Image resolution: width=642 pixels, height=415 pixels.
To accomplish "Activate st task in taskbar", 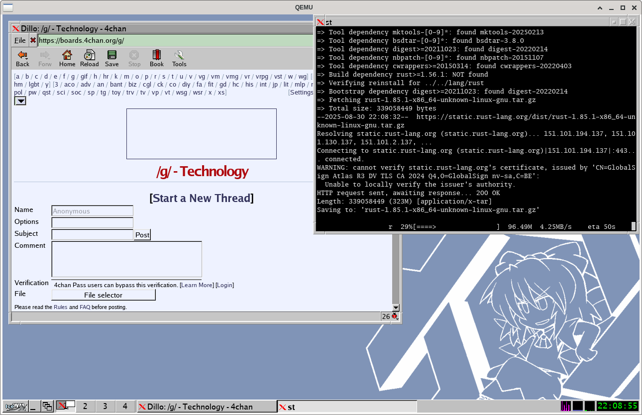I will pos(347,407).
